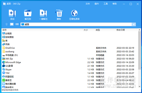This screenshot has height=93, width=142.
Task: Select the 此电脑 computer icon
Action: point(4,34)
